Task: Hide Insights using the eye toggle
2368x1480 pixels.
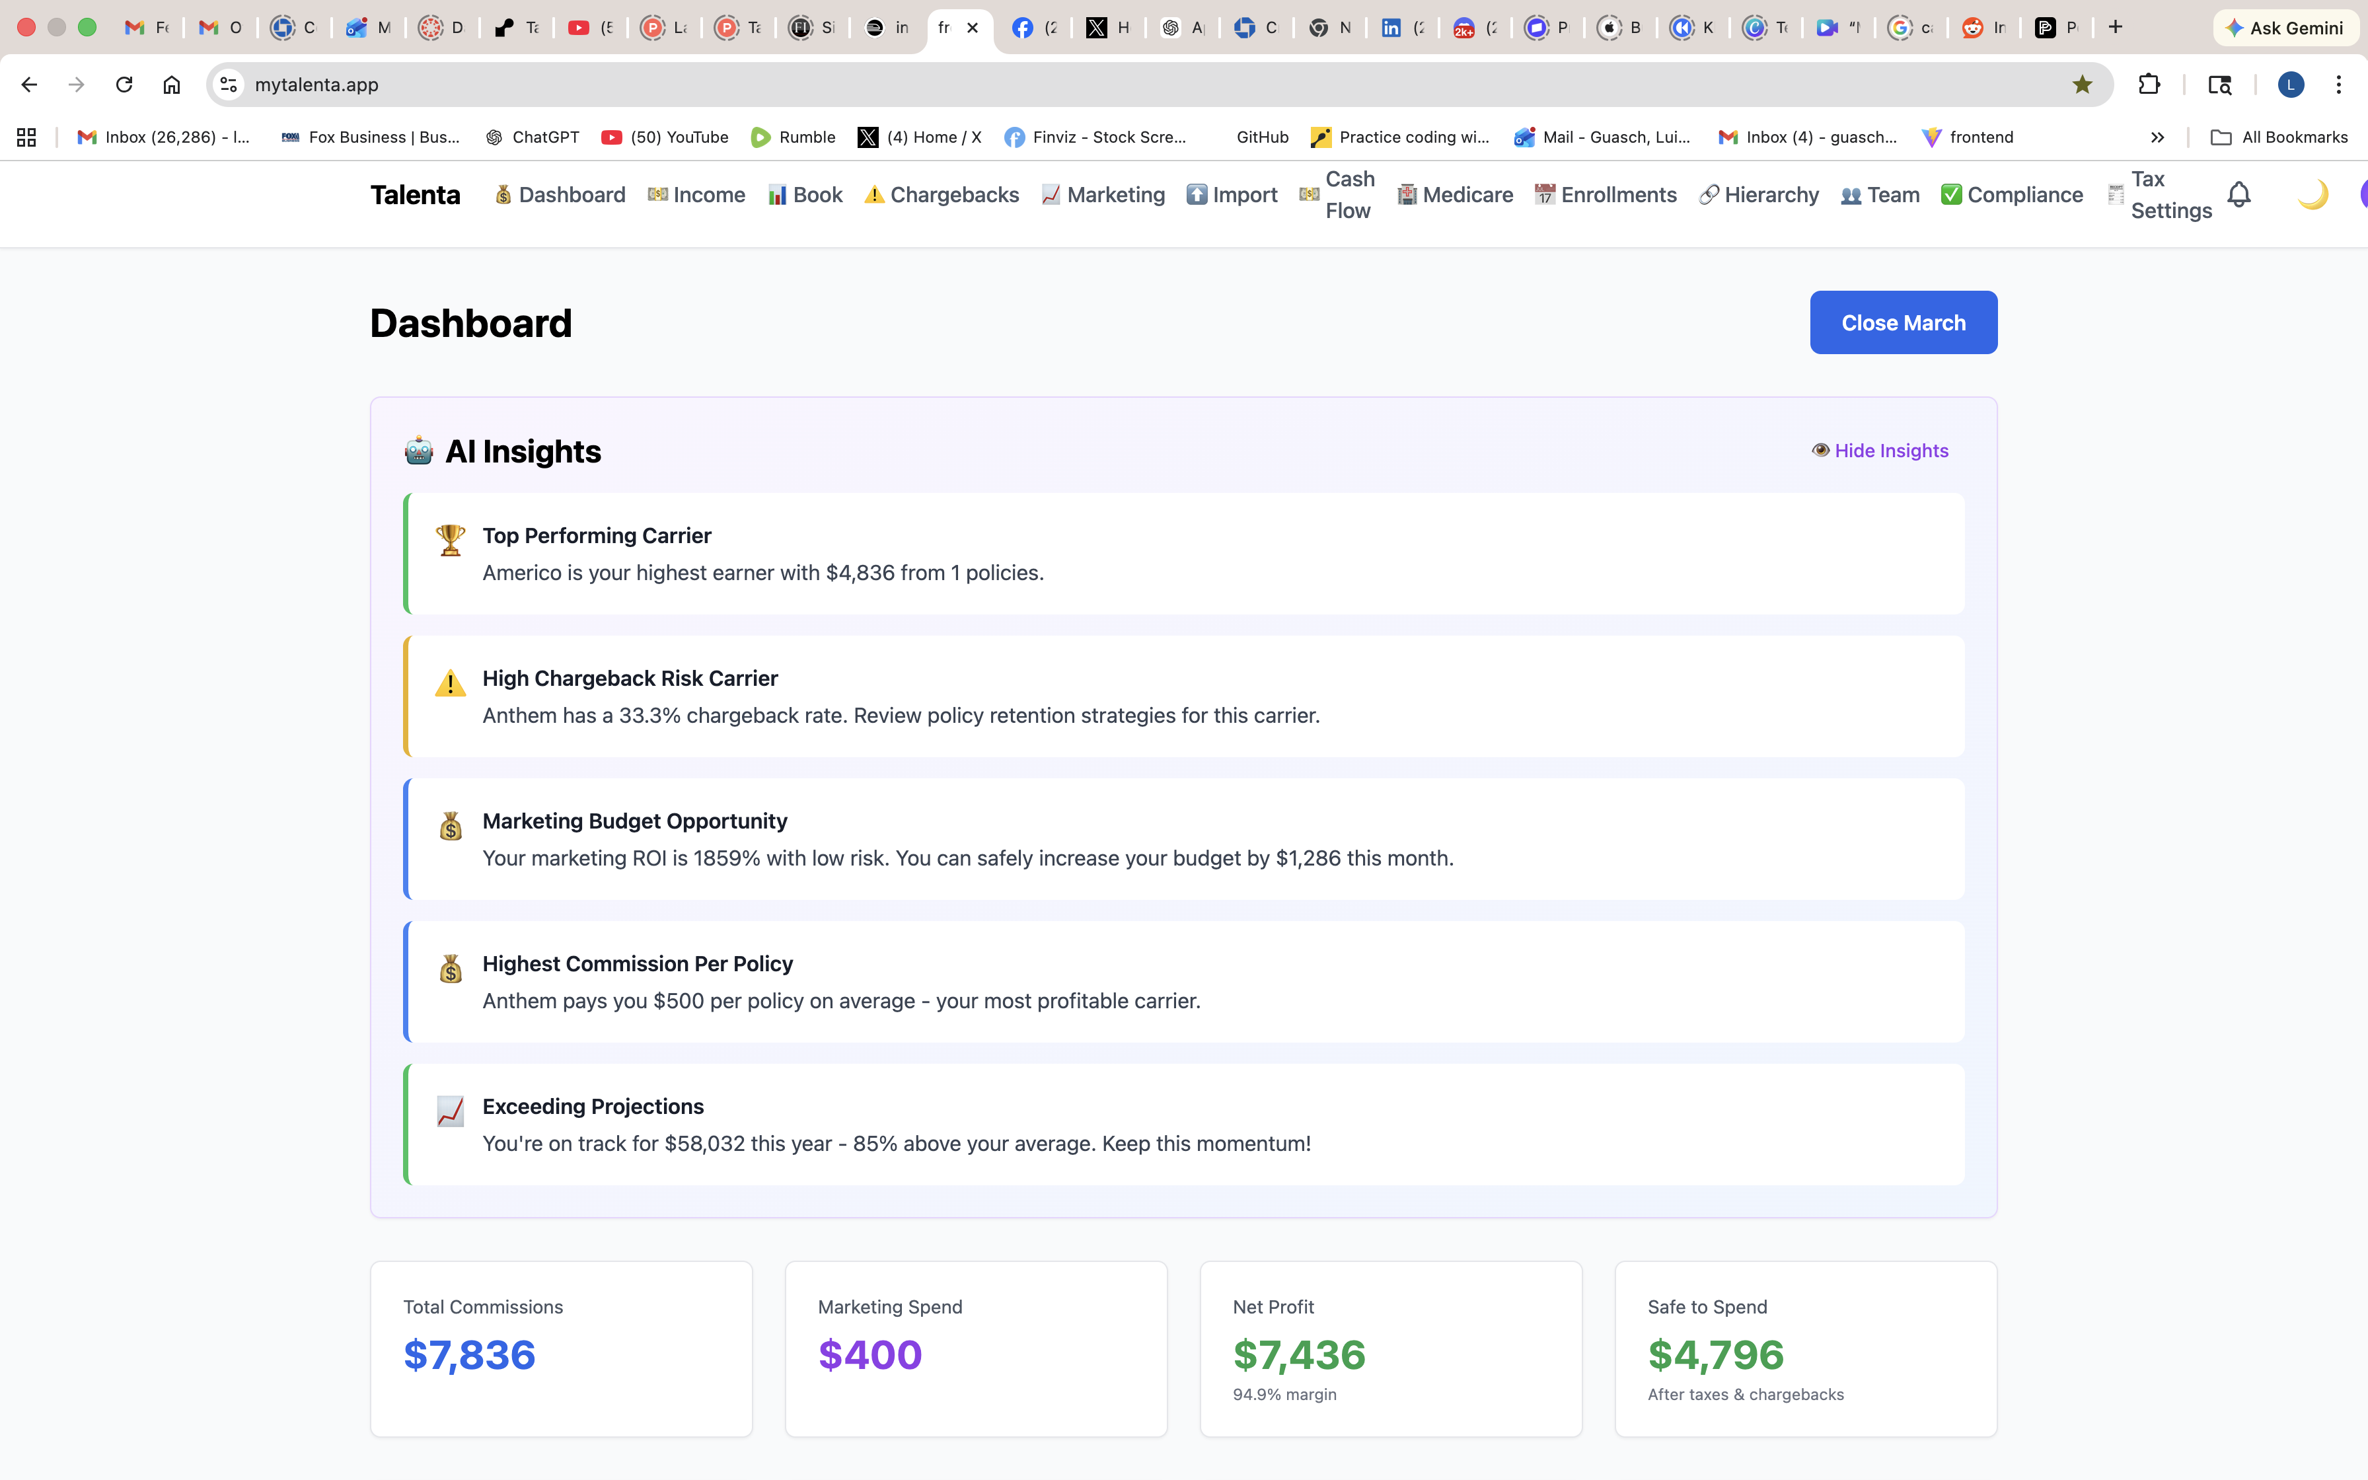Action: [x=1822, y=450]
